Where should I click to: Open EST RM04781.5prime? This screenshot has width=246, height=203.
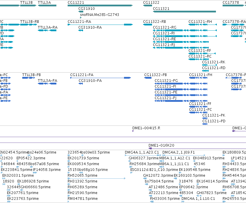tap(82, 199)
